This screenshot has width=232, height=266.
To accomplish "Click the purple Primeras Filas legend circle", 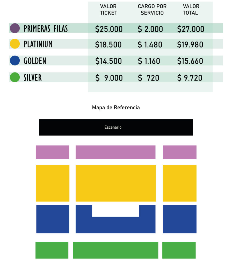I will click(x=15, y=28).
